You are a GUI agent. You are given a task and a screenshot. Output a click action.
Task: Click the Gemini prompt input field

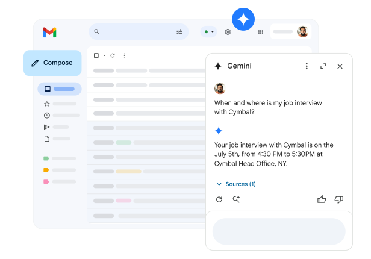279,231
